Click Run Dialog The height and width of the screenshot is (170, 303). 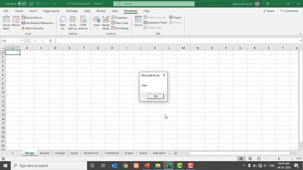pyautogui.click(x=120, y=28)
